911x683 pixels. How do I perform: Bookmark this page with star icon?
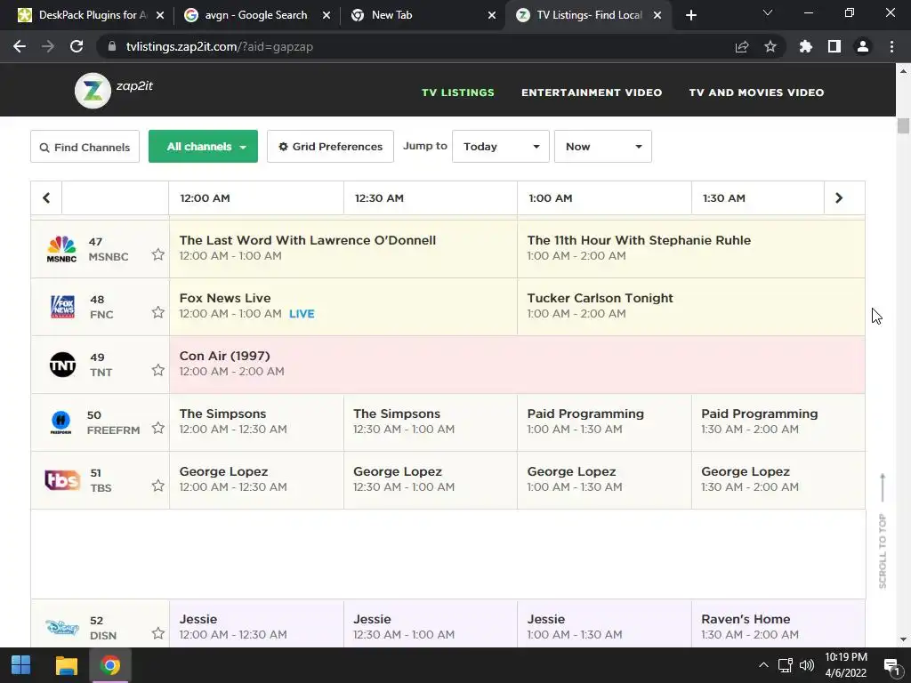pos(770,46)
